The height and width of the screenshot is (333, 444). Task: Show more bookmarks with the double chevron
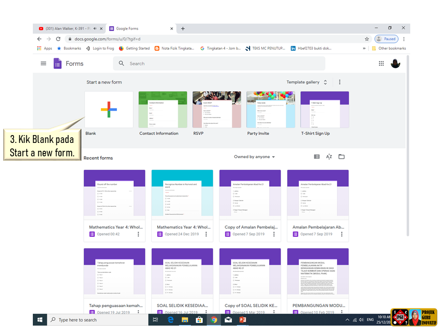364,49
